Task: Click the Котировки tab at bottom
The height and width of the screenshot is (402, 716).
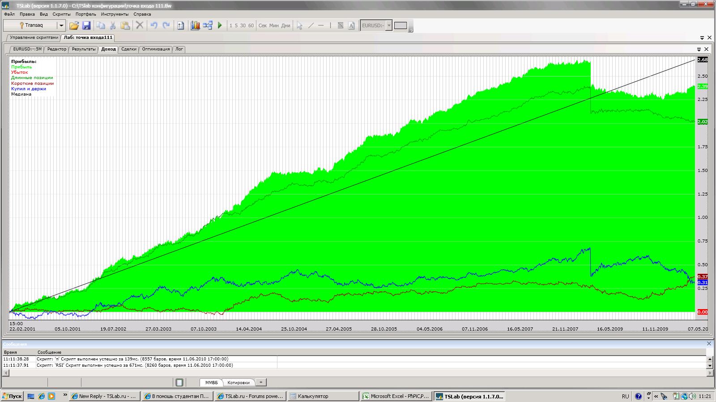Action: point(239,382)
